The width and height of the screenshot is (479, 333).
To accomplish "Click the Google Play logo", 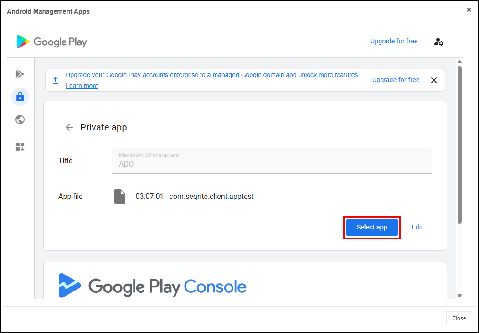I will pyautogui.click(x=52, y=42).
